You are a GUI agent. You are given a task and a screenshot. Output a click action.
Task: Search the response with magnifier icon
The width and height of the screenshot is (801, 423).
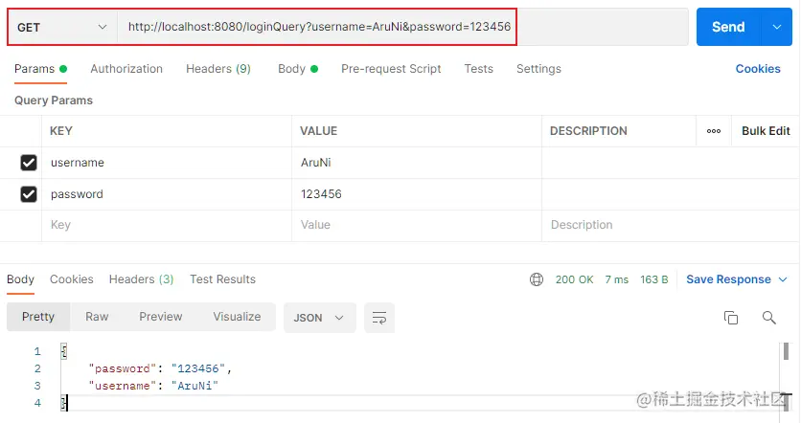pos(768,318)
